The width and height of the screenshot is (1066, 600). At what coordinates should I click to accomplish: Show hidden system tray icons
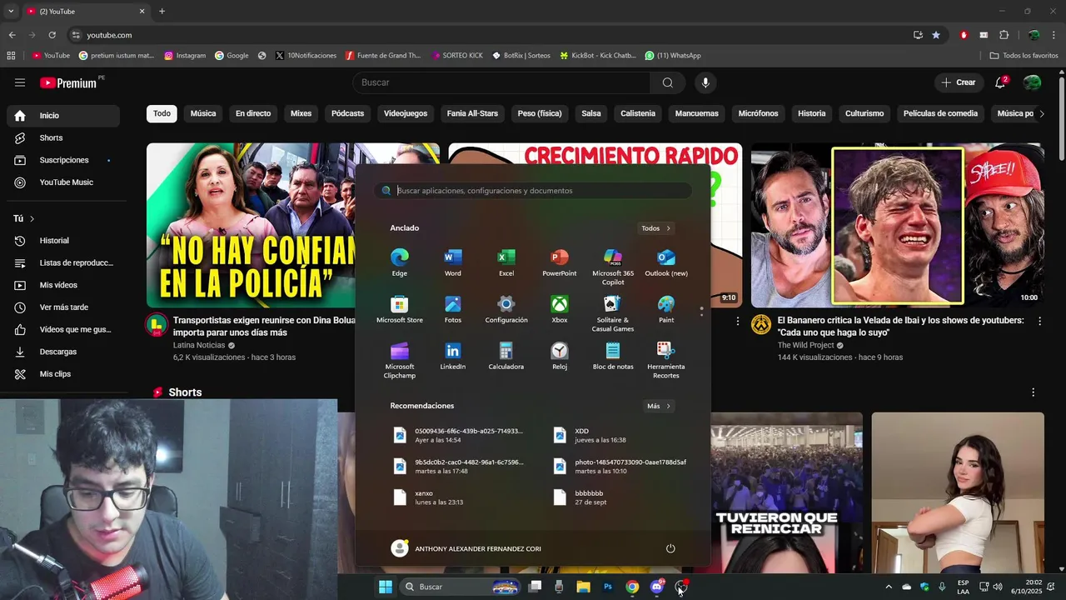click(x=889, y=587)
